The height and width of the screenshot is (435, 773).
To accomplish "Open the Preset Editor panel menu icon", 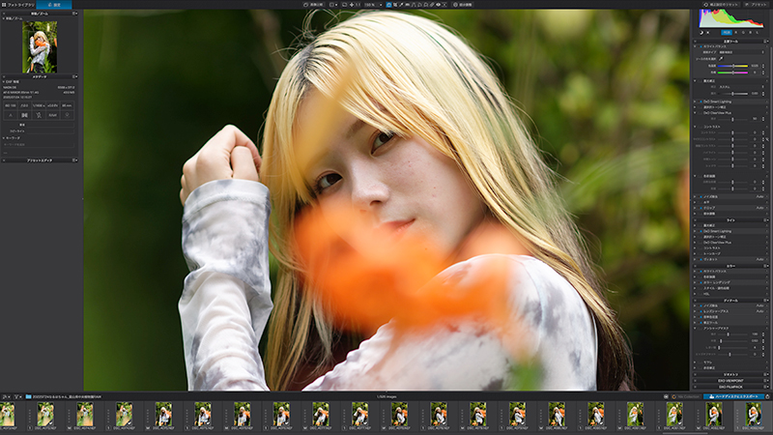I will pyautogui.click(x=74, y=160).
